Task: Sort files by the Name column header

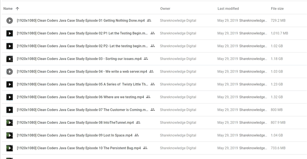Action: 8,9
